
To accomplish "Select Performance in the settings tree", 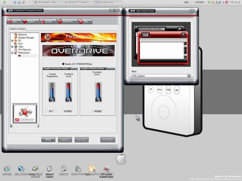I will pyautogui.click(x=24, y=52).
